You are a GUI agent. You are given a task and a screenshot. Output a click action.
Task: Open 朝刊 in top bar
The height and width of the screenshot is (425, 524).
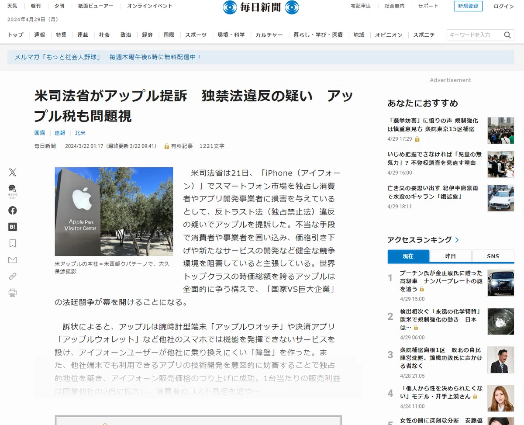(x=36, y=6)
